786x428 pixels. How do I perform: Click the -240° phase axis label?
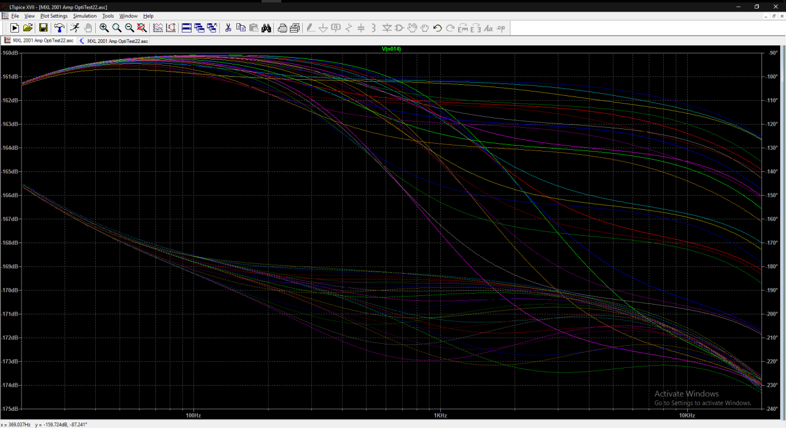coord(772,409)
